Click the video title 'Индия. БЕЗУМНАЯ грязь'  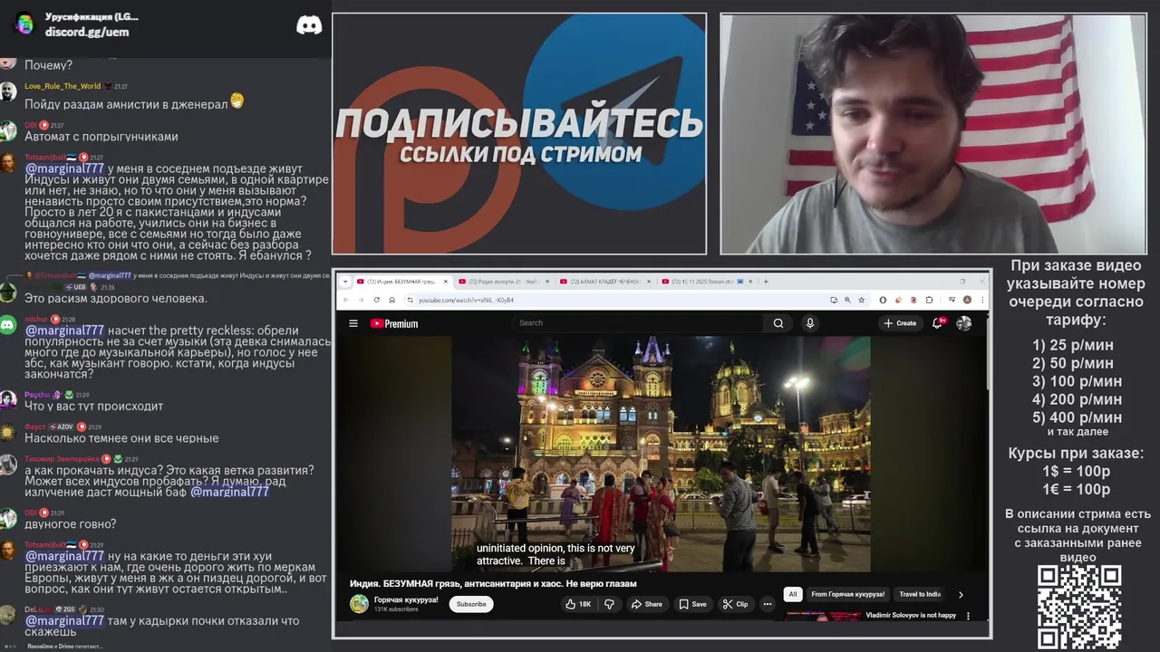[493, 584]
